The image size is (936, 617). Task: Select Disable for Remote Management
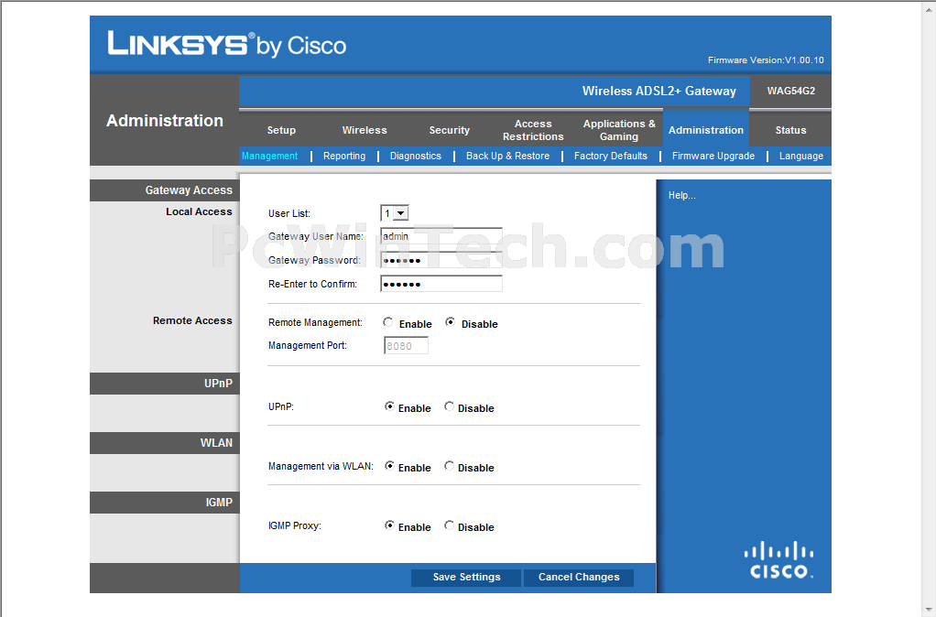450,322
